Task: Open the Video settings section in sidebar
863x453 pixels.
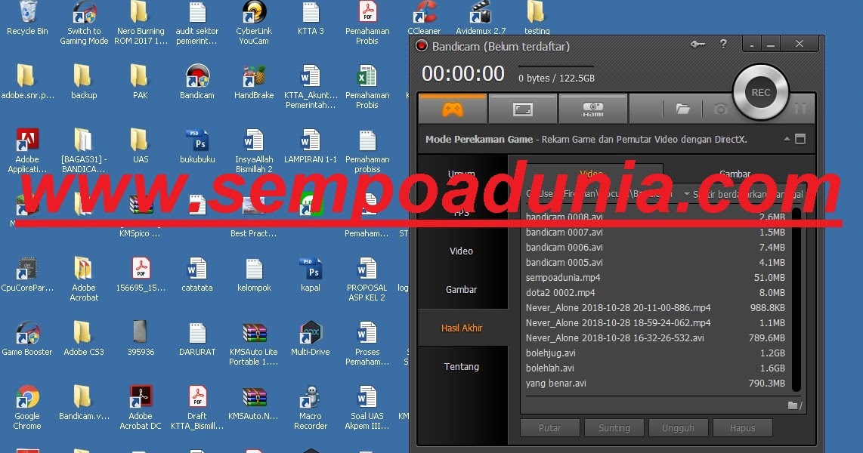Action: click(461, 251)
